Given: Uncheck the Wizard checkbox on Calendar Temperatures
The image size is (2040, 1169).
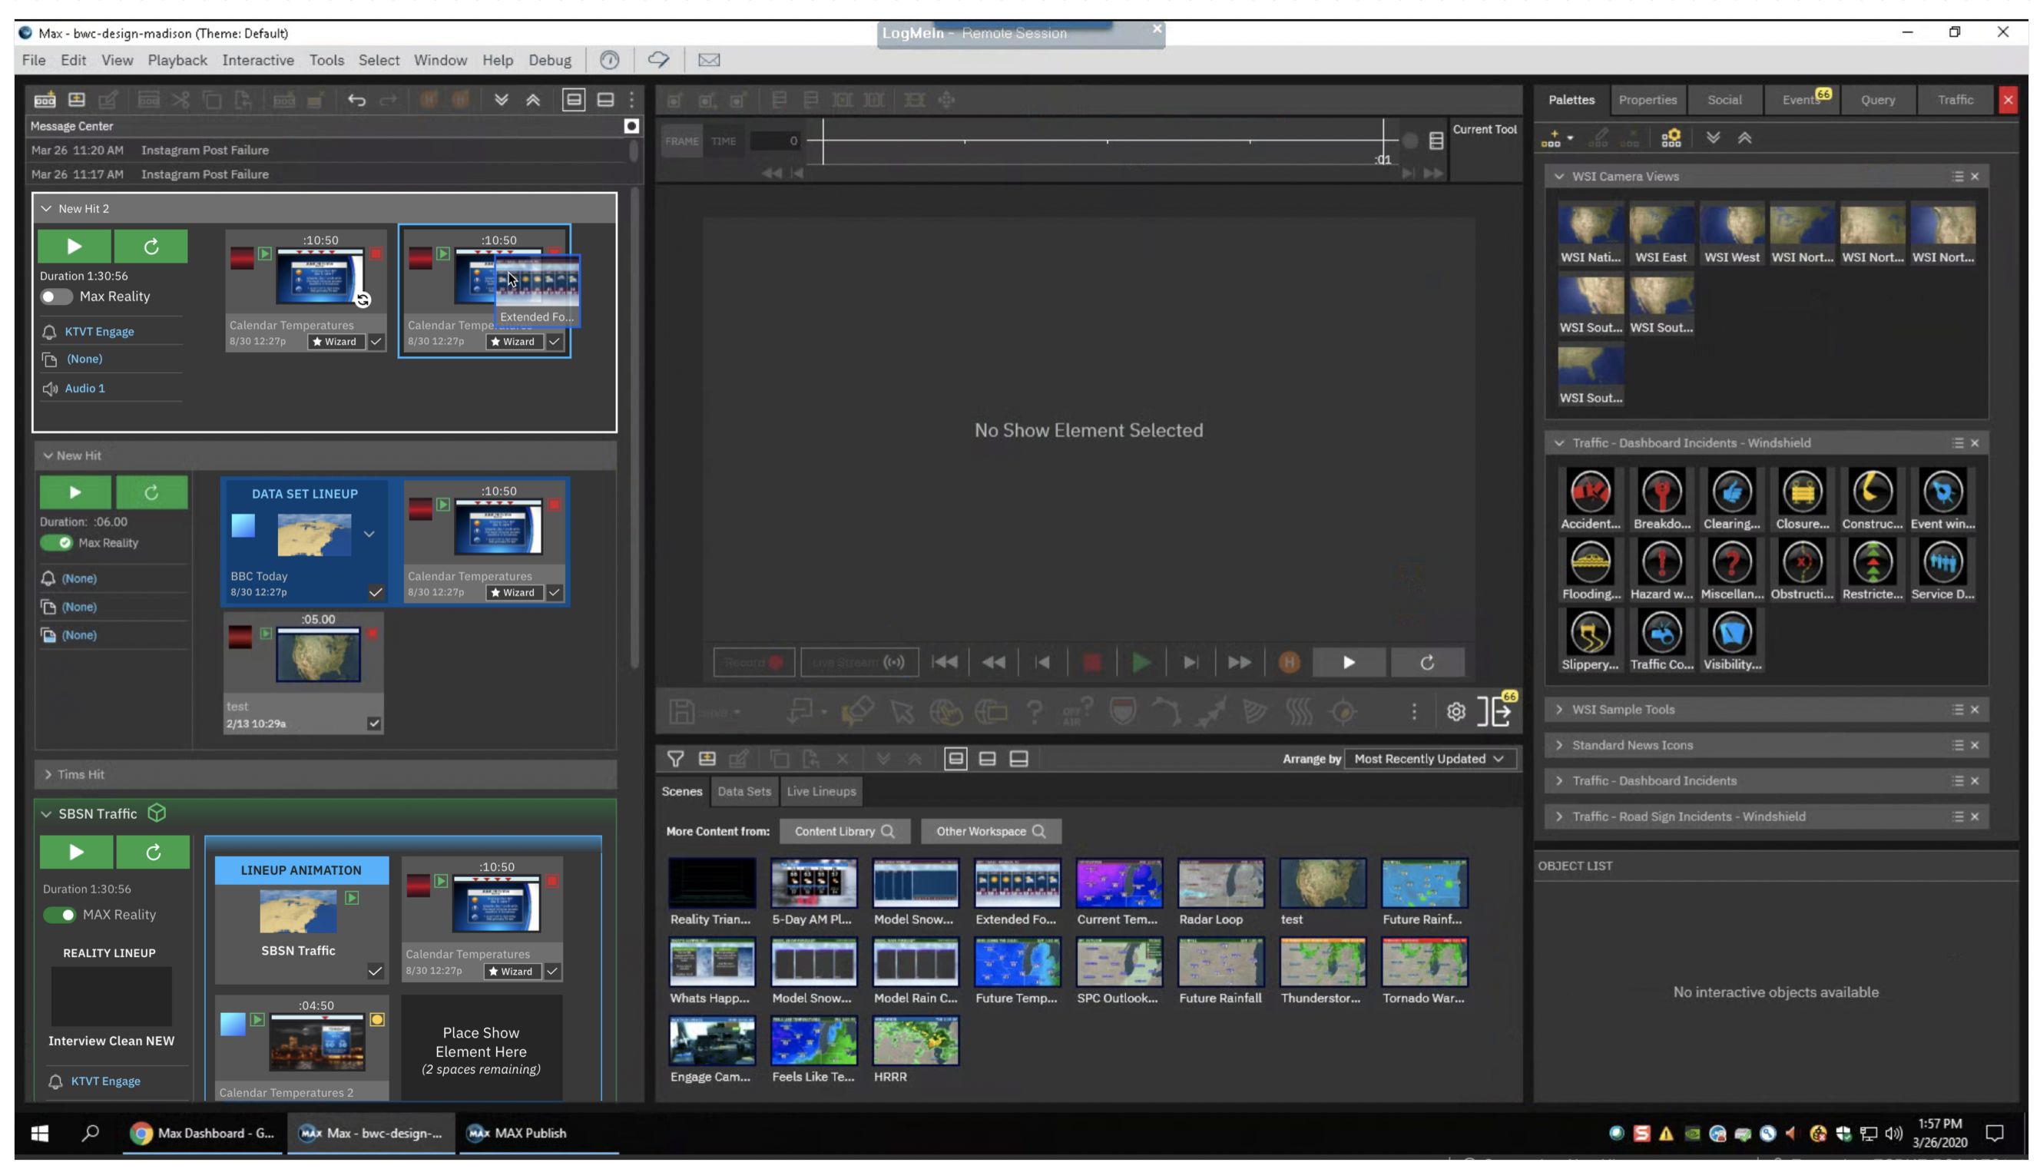Looking at the screenshot, I should 376,341.
